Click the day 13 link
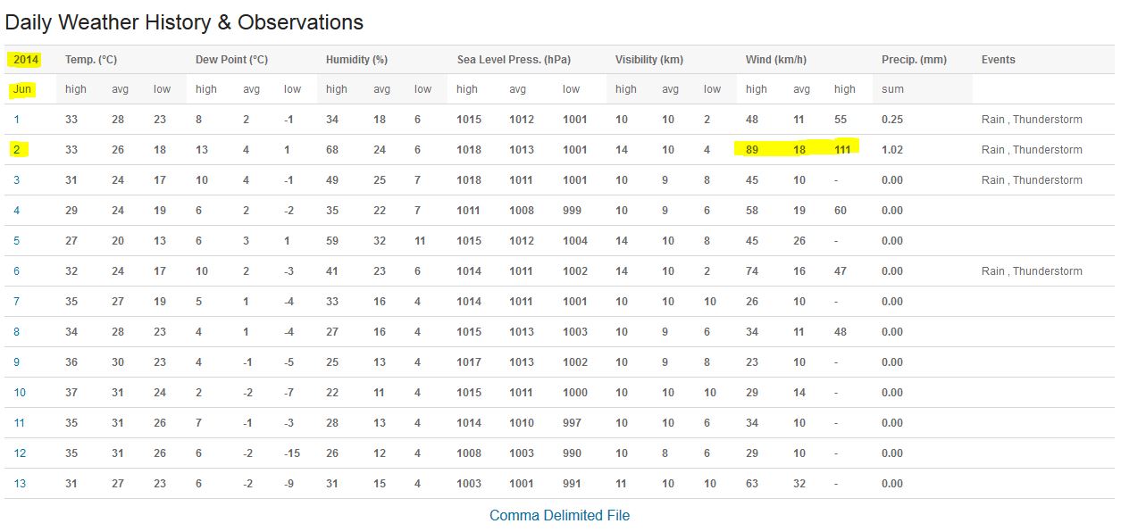The width and height of the screenshot is (1121, 532). coord(20,483)
